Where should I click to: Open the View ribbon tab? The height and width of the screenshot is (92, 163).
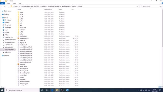[20, 3]
